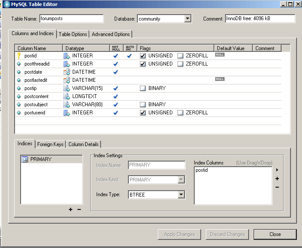Click the diamond icon beside postlastedit

(x=19, y=80)
